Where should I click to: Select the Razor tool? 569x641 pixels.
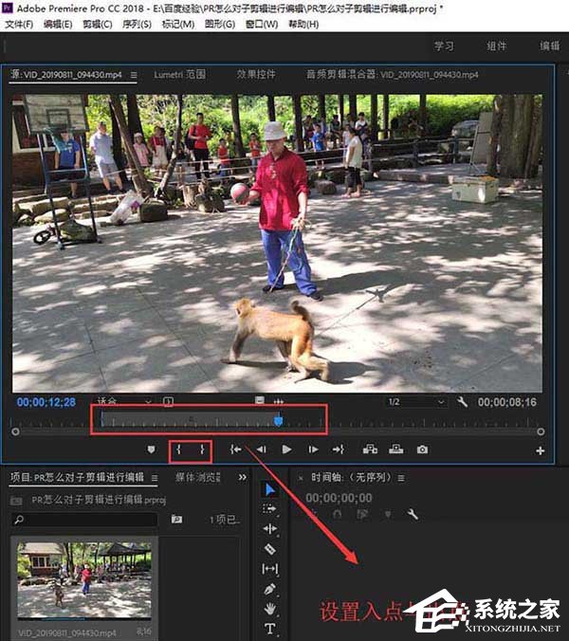tap(269, 549)
